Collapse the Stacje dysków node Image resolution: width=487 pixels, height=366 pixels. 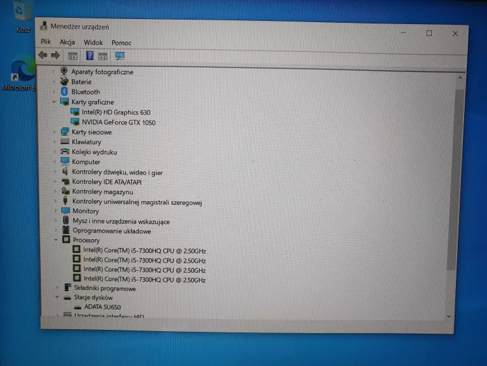click(x=57, y=297)
